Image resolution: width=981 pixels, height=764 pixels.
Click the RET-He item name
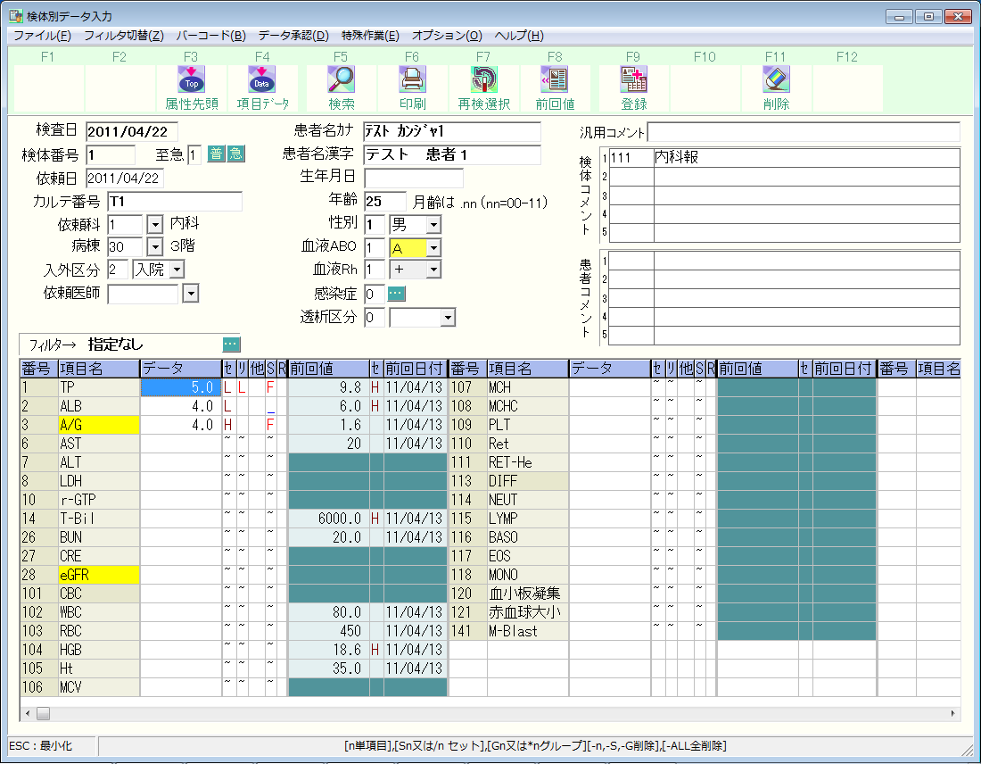(527, 463)
